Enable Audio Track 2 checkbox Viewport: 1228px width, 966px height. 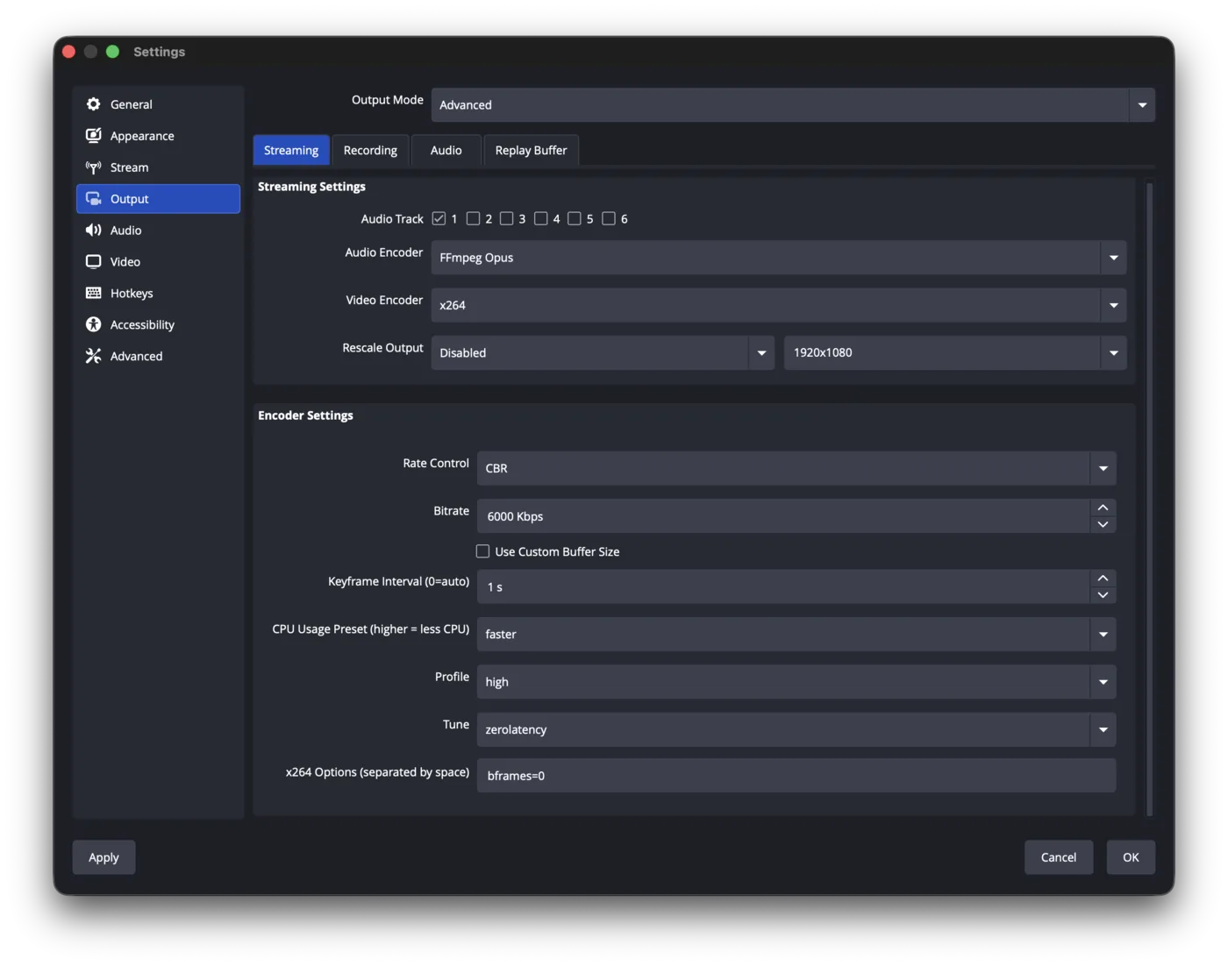point(473,219)
